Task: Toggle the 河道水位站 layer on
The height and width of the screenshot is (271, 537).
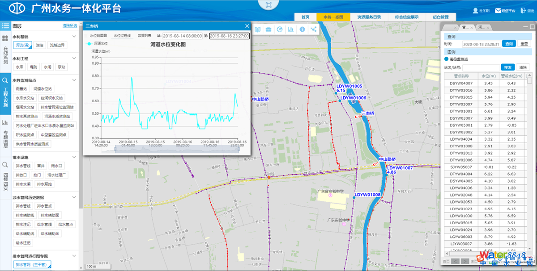Action: click(43, 89)
